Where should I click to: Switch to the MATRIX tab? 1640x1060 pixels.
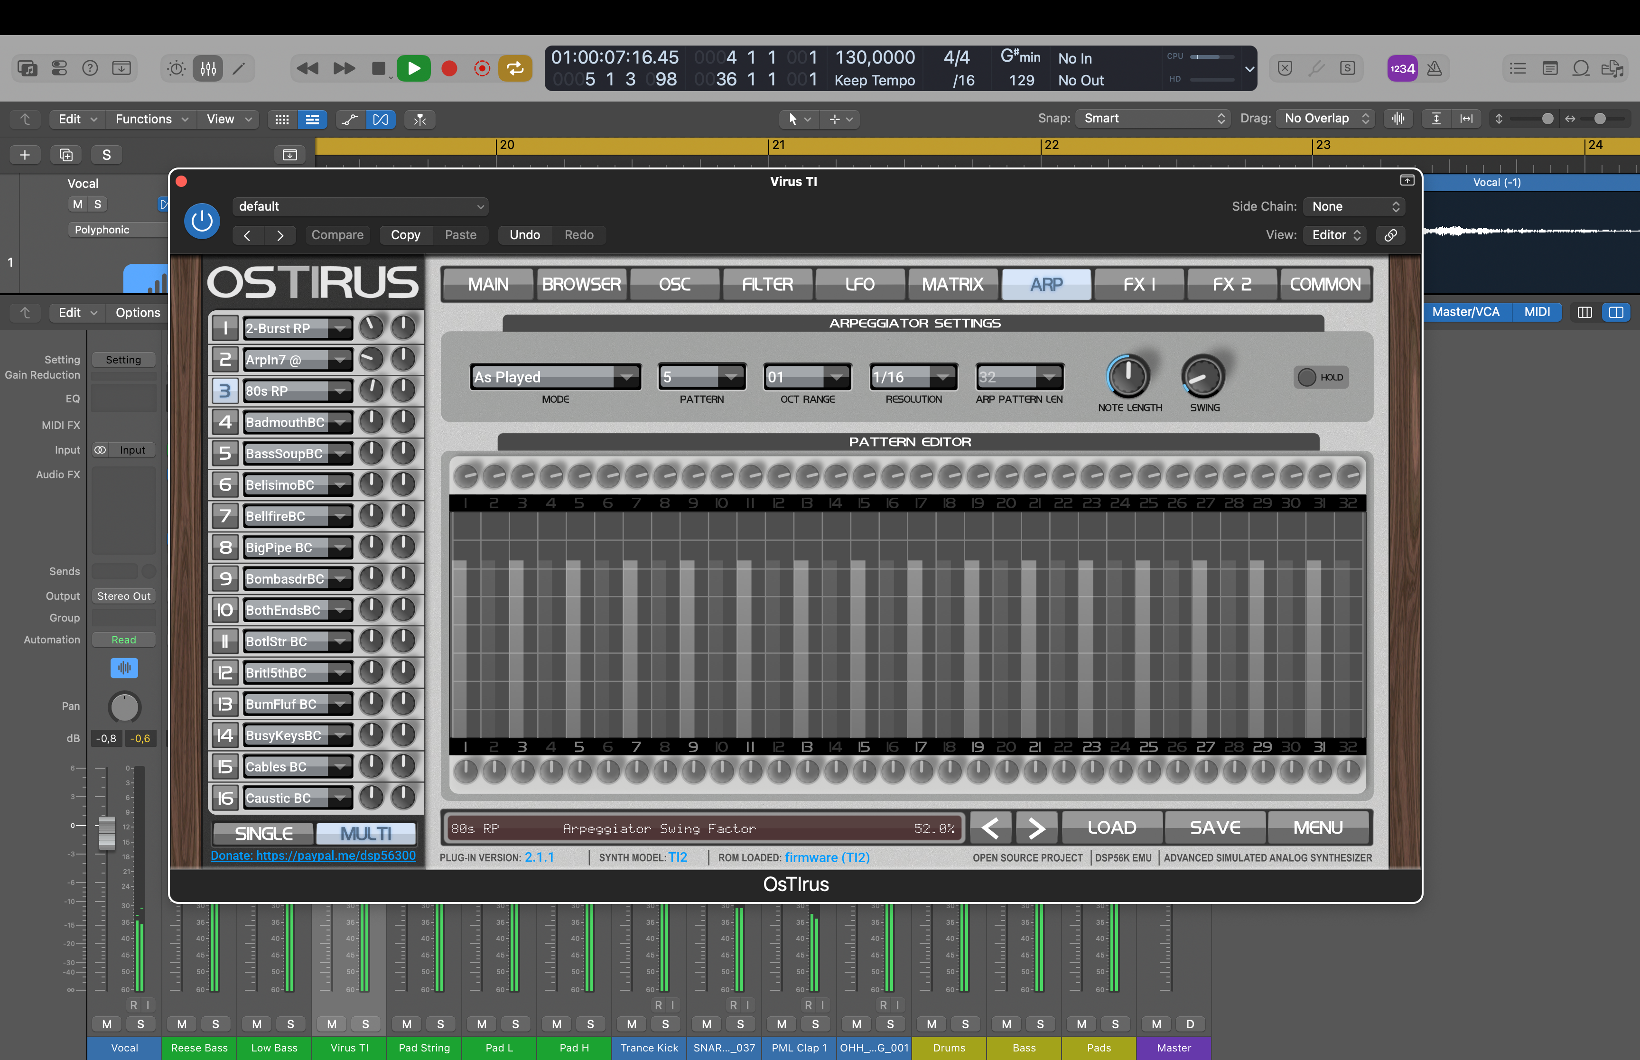[x=953, y=284]
